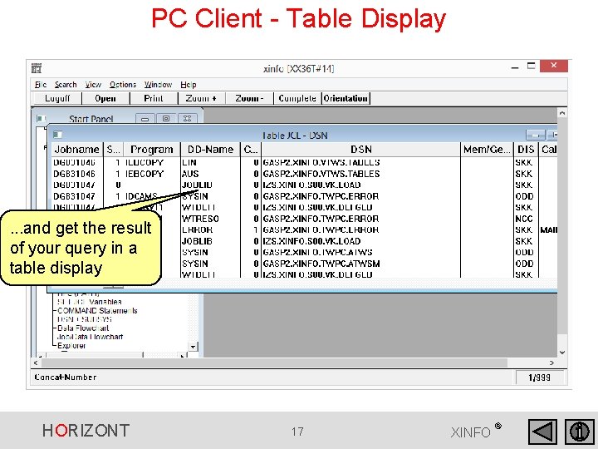
Task: Click the Complete toolbar button
Action: (x=297, y=98)
